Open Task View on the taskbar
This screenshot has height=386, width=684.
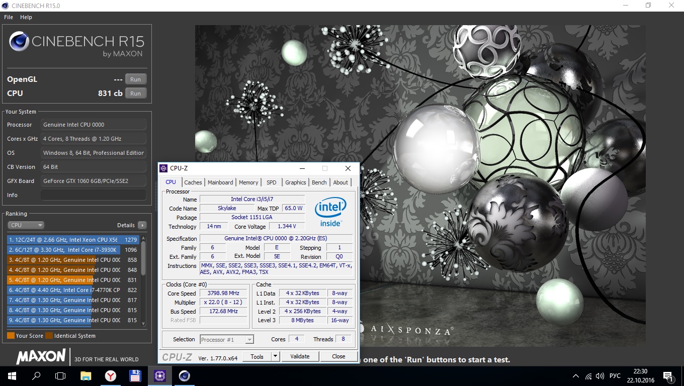(60, 376)
